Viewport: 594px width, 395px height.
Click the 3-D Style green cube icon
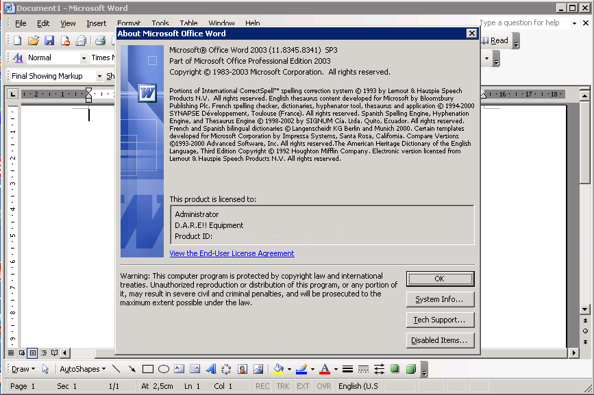click(x=411, y=369)
